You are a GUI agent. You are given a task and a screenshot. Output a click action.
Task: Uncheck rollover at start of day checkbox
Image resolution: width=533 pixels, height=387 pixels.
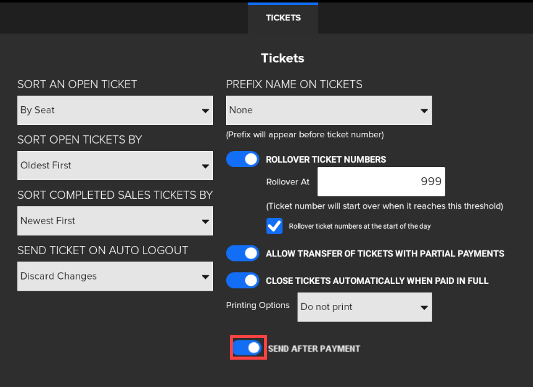click(274, 226)
